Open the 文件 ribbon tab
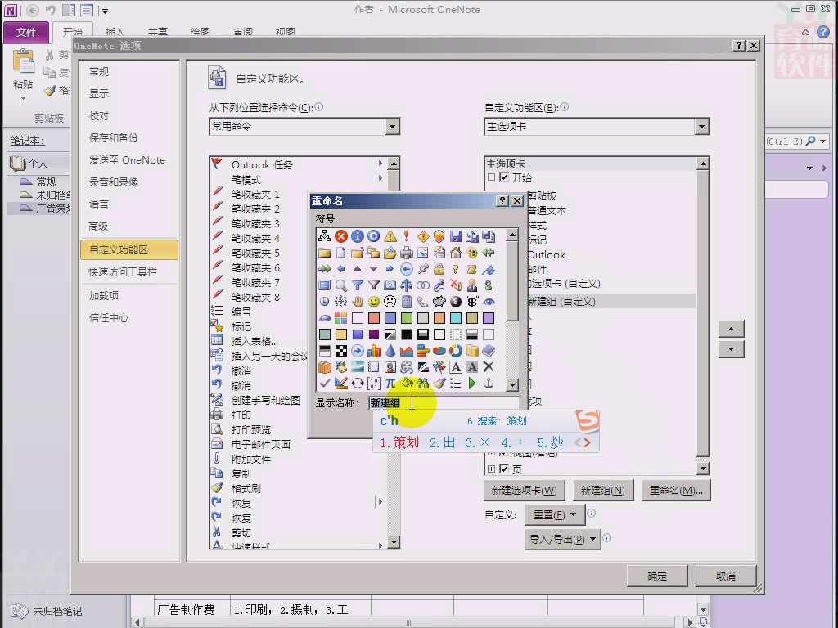This screenshot has width=838, height=628. 26,33
